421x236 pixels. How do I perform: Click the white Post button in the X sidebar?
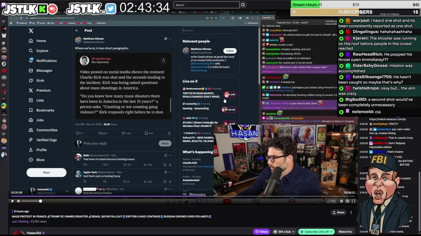[x=46, y=172]
